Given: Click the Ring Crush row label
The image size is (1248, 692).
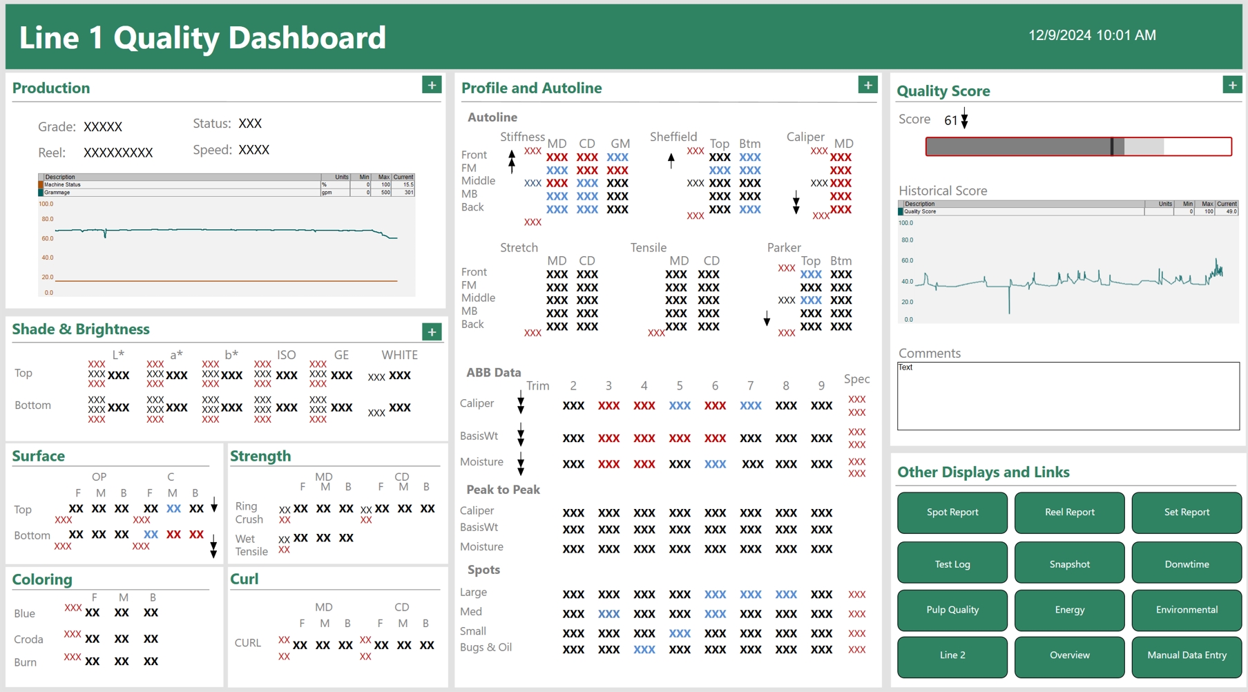Looking at the screenshot, I should click(249, 512).
